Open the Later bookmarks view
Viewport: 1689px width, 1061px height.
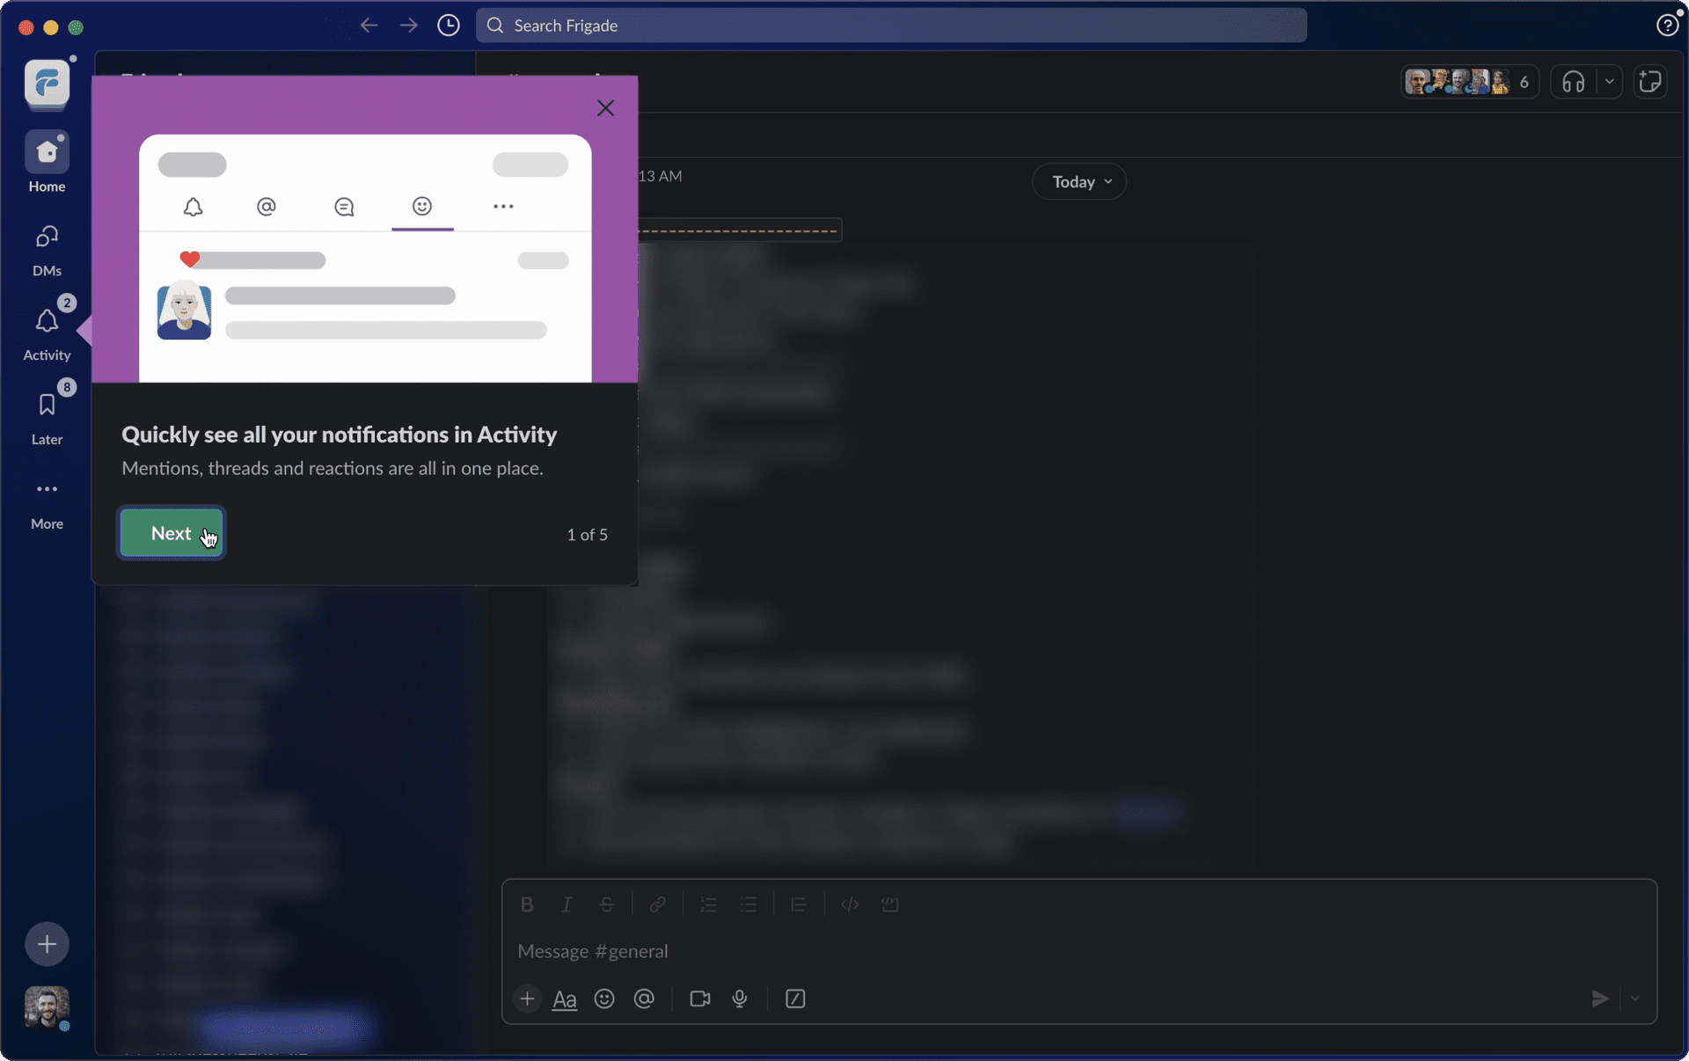click(x=47, y=406)
